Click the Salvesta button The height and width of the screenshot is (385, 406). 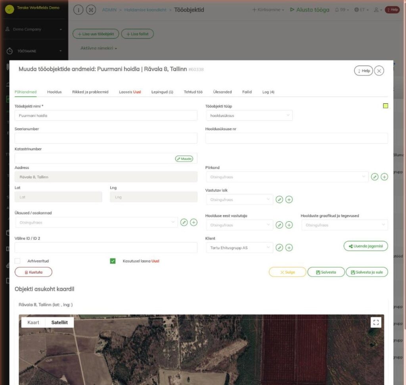pyautogui.click(x=326, y=272)
